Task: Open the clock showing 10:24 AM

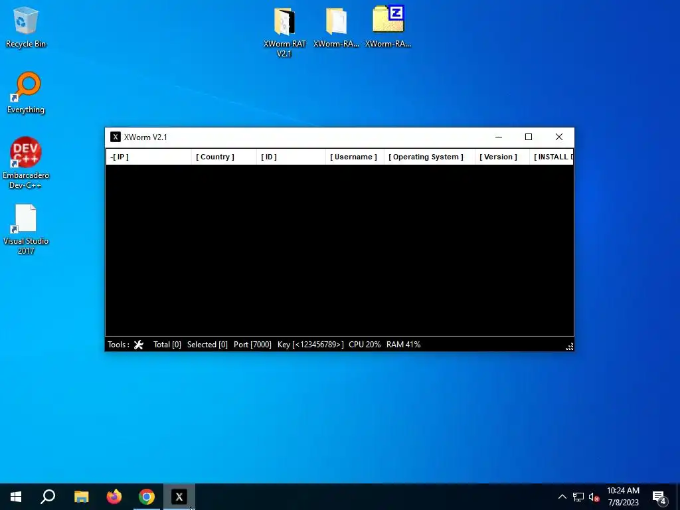Action: (x=623, y=497)
